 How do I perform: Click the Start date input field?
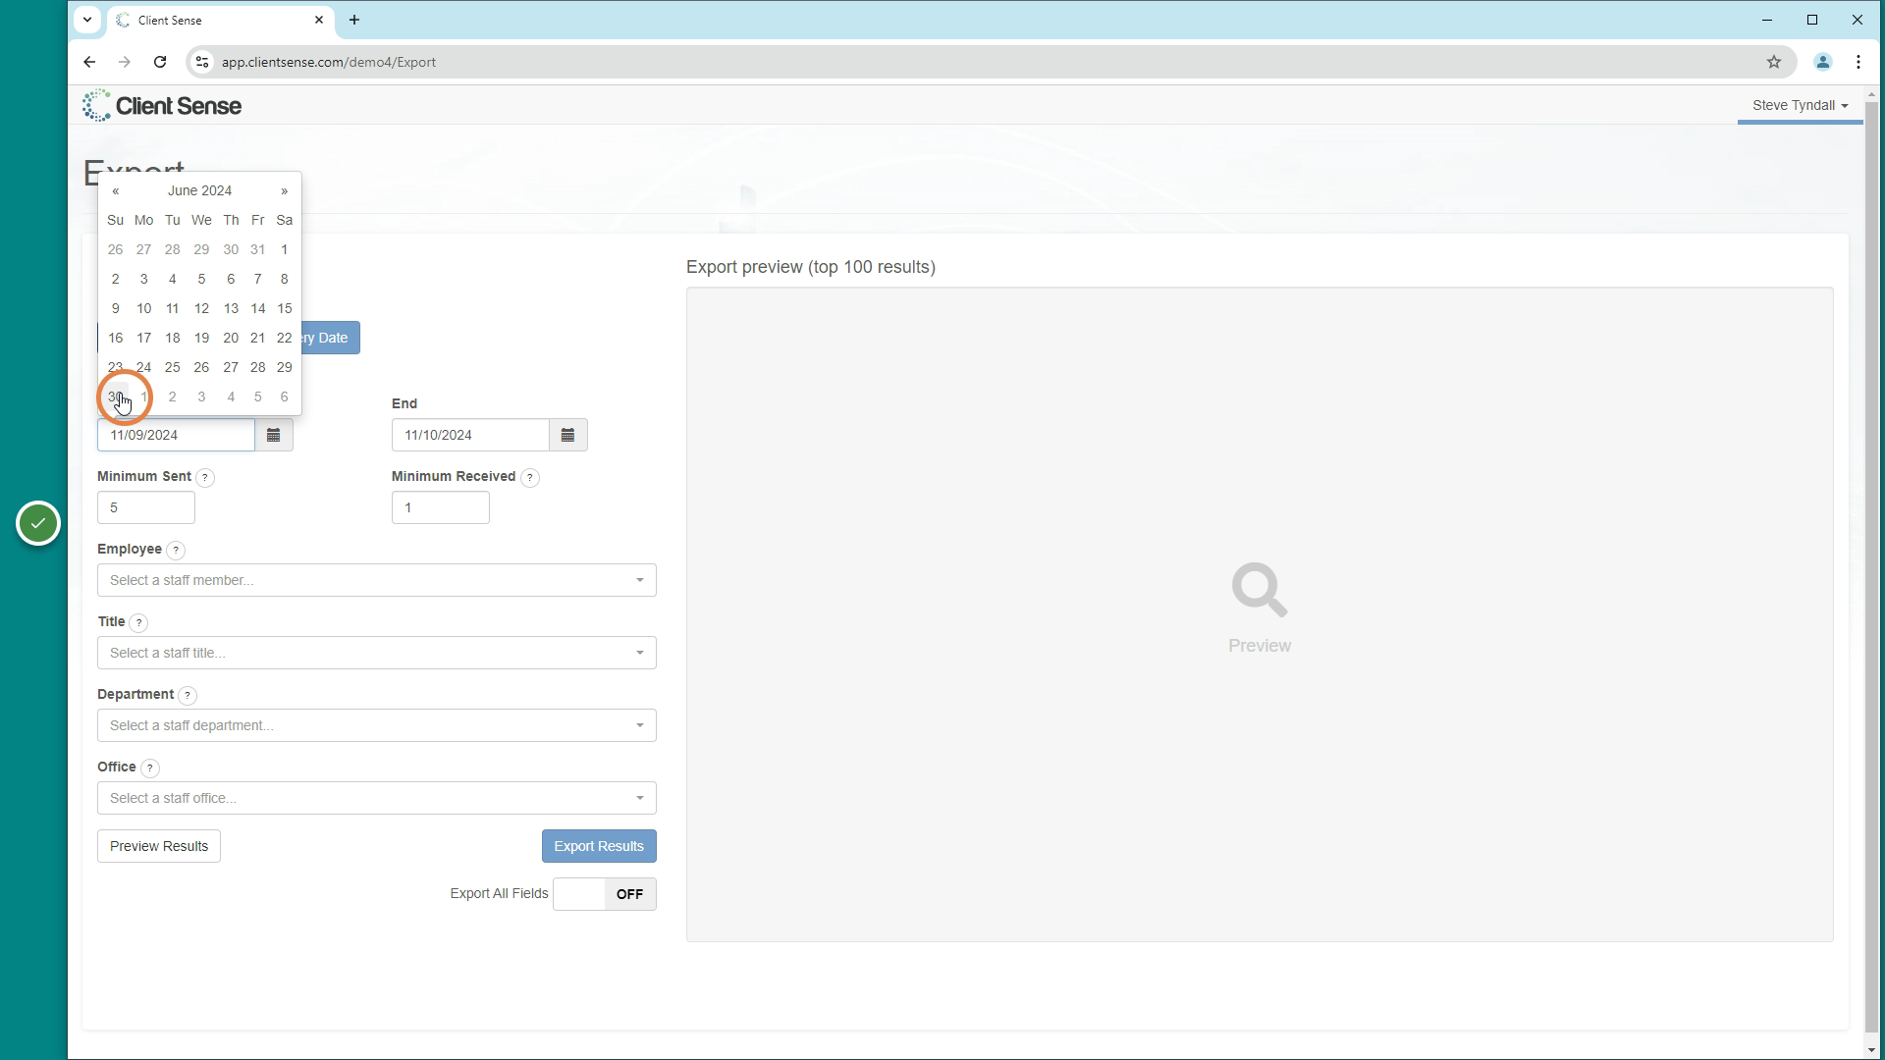(176, 435)
